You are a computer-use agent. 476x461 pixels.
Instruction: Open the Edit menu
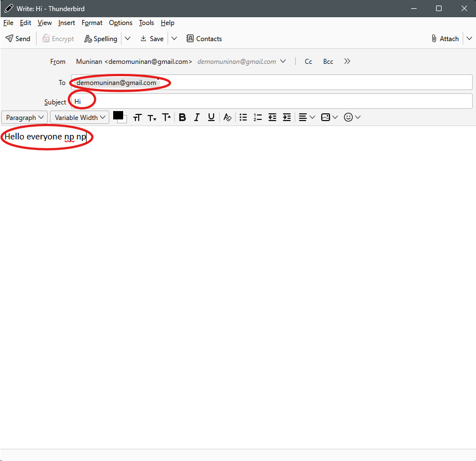[26, 23]
